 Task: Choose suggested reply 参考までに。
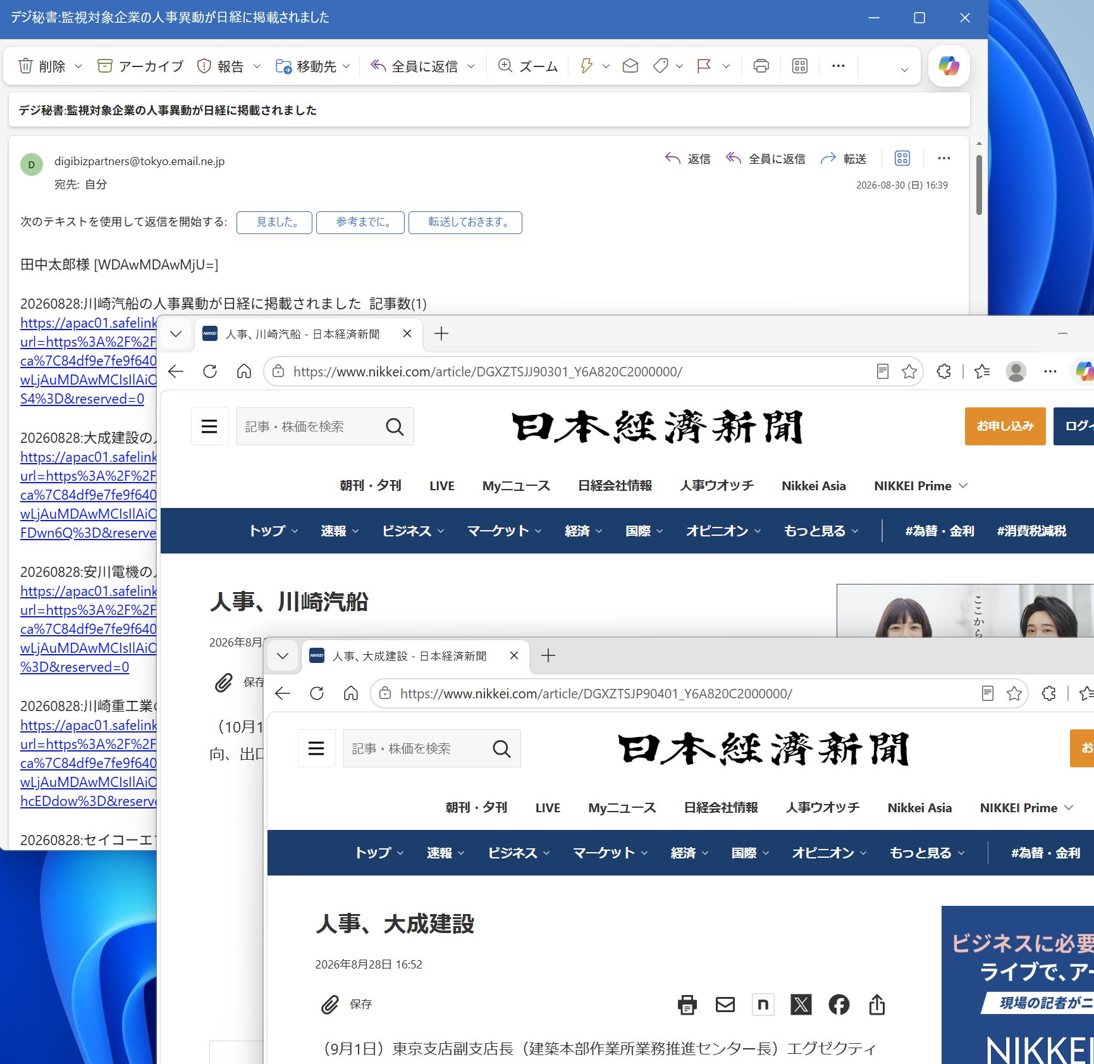[x=360, y=222]
